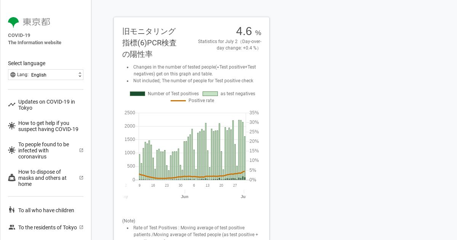Click the language dropdown arrows
The width and height of the screenshot is (457, 240).
point(80,75)
